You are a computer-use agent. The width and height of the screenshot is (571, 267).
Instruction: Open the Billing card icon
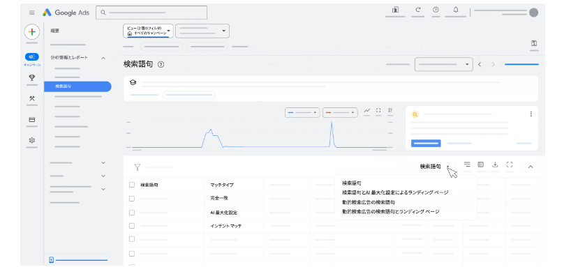click(x=31, y=119)
